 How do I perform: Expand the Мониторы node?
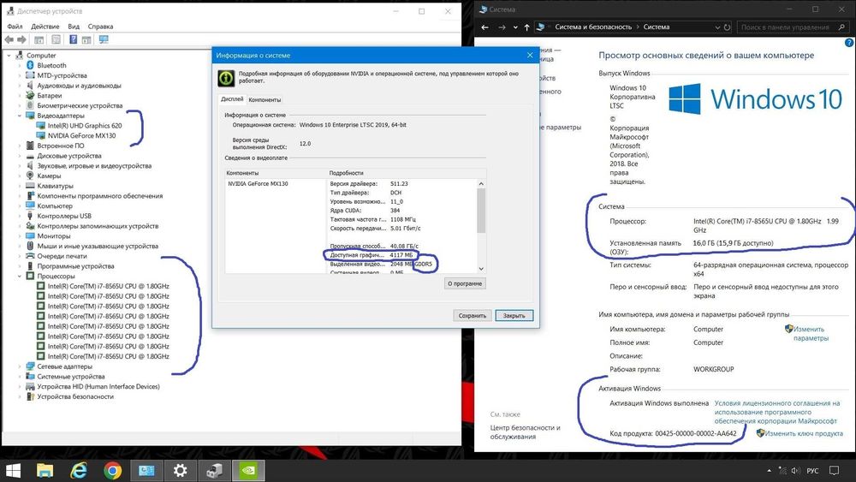[20, 235]
